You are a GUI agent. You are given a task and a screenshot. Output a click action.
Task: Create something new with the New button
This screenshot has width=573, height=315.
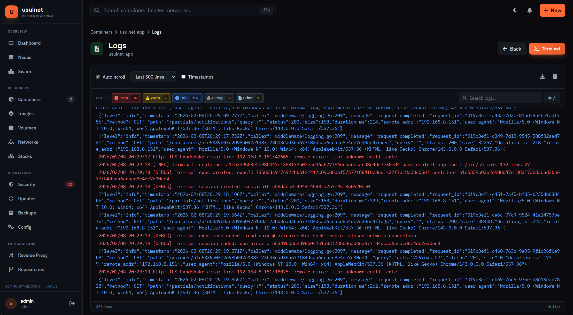coord(552,10)
